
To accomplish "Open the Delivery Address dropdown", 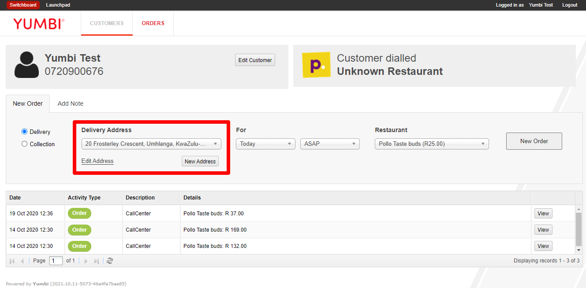I will click(151, 144).
